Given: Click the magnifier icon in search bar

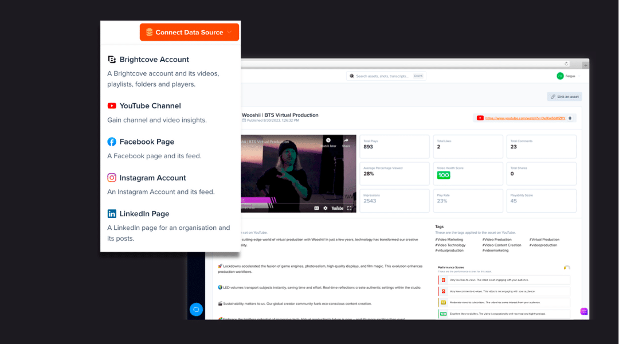Looking at the screenshot, I should [x=352, y=76].
